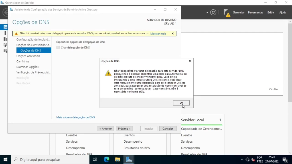Show hidden tray icons chevron
The width and height of the screenshot is (292, 164).
pos(242,159)
